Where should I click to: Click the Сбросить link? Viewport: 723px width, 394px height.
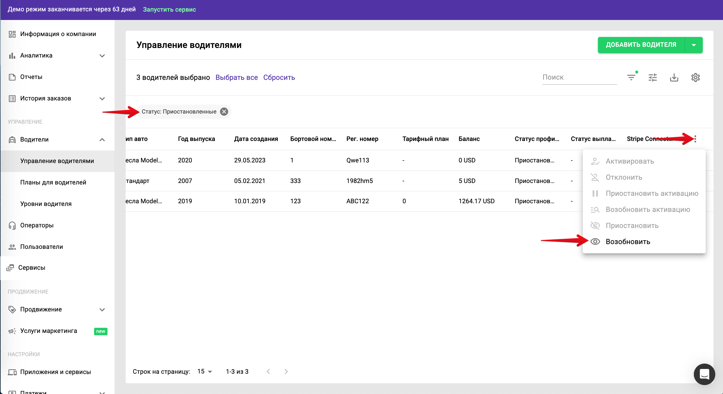[279, 77]
